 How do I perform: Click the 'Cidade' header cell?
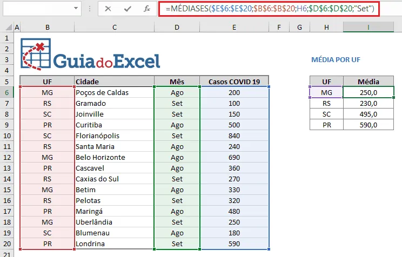[114, 82]
